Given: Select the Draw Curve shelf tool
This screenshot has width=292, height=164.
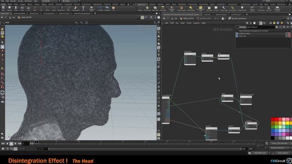Looking at the screenshot, I should tap(61, 8).
